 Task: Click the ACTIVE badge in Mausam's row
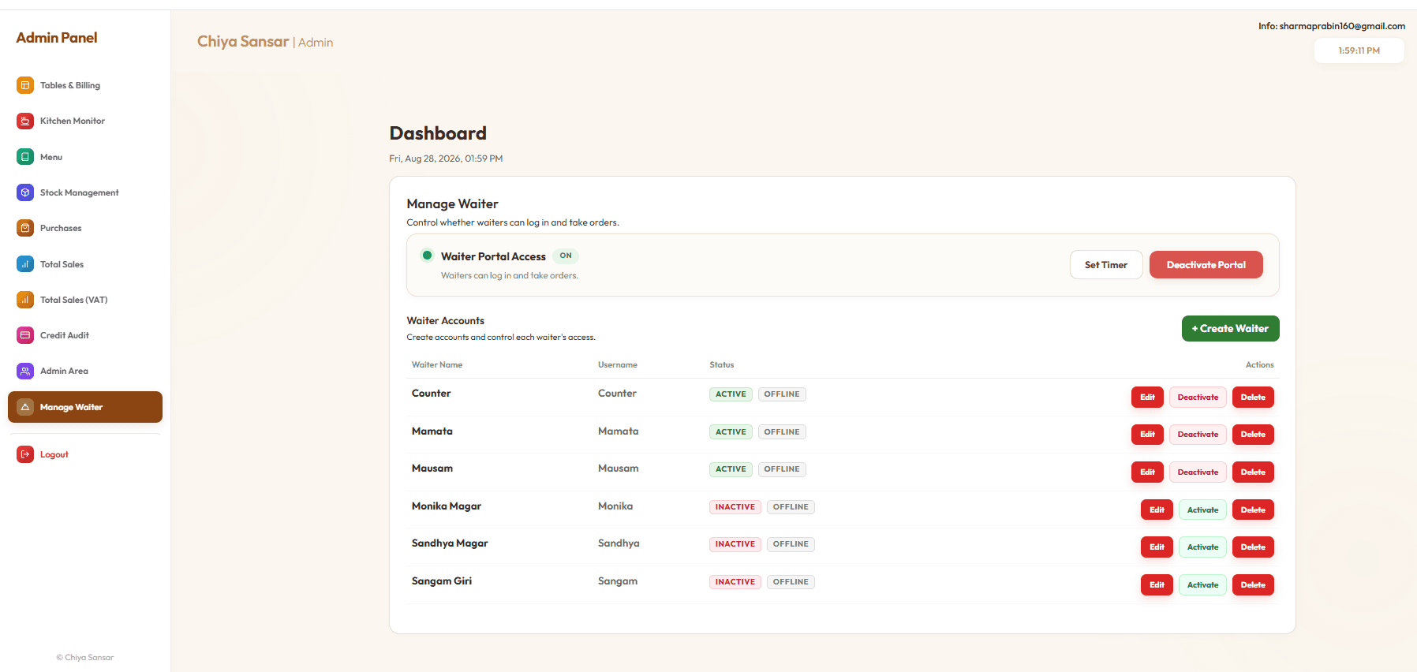point(731,469)
